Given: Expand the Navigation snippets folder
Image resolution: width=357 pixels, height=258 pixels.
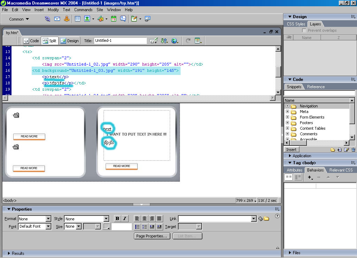Looking at the screenshot, I should coord(287,106).
